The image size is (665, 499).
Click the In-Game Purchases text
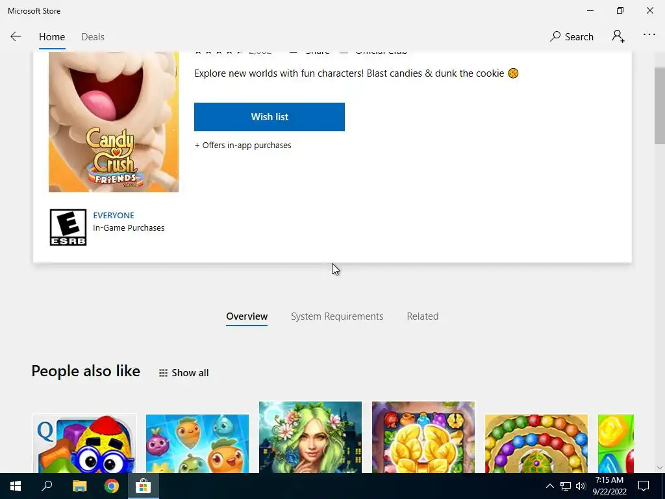pos(129,227)
